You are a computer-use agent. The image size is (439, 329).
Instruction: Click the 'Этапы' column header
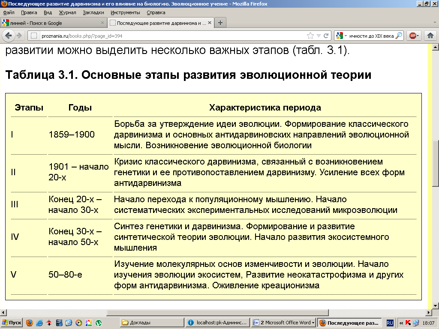coord(29,108)
